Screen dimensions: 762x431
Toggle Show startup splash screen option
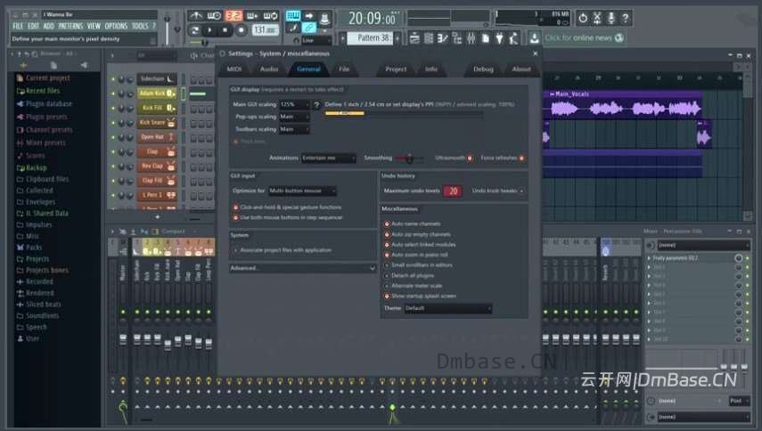(387, 296)
